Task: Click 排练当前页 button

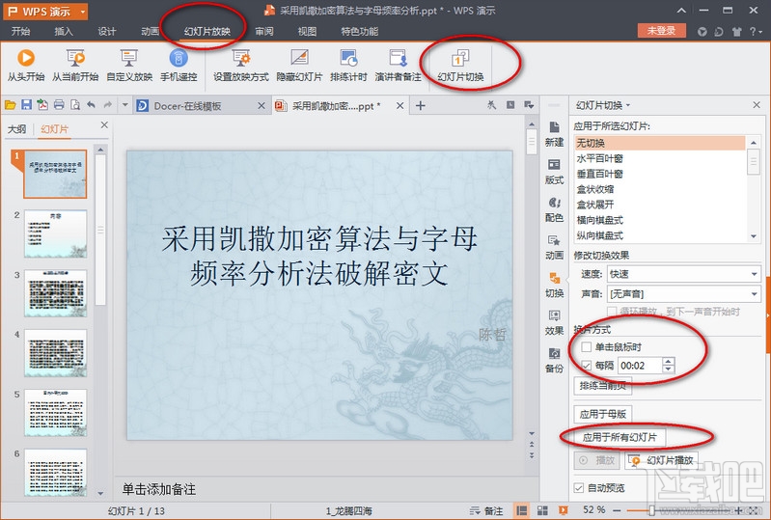Action: coord(603,386)
